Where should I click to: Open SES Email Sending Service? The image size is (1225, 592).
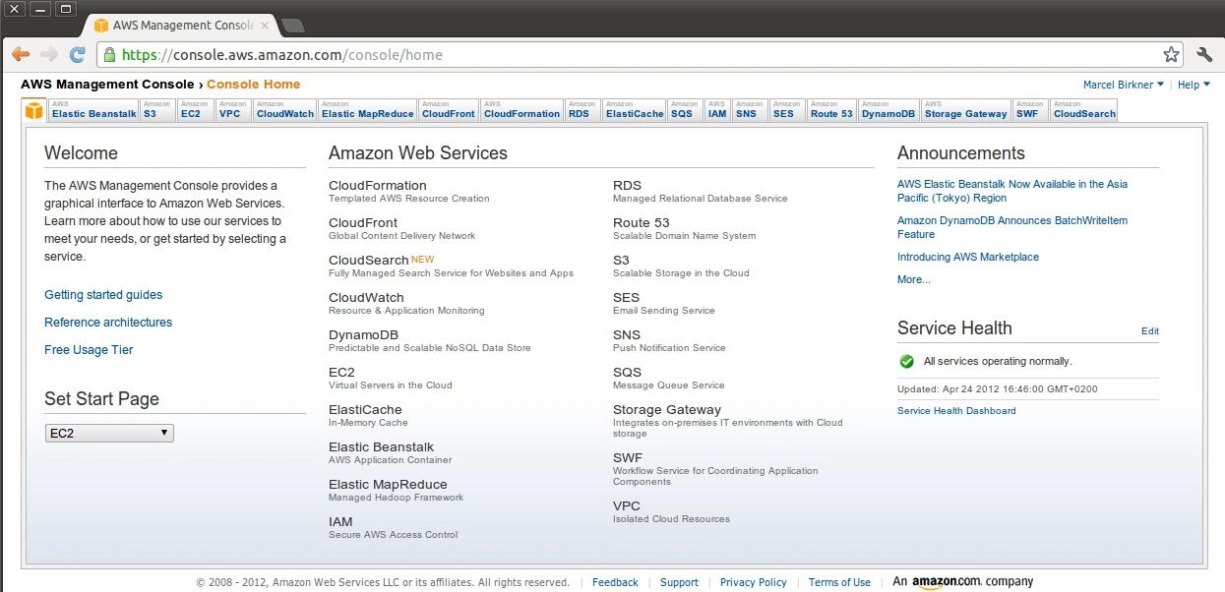click(x=626, y=298)
